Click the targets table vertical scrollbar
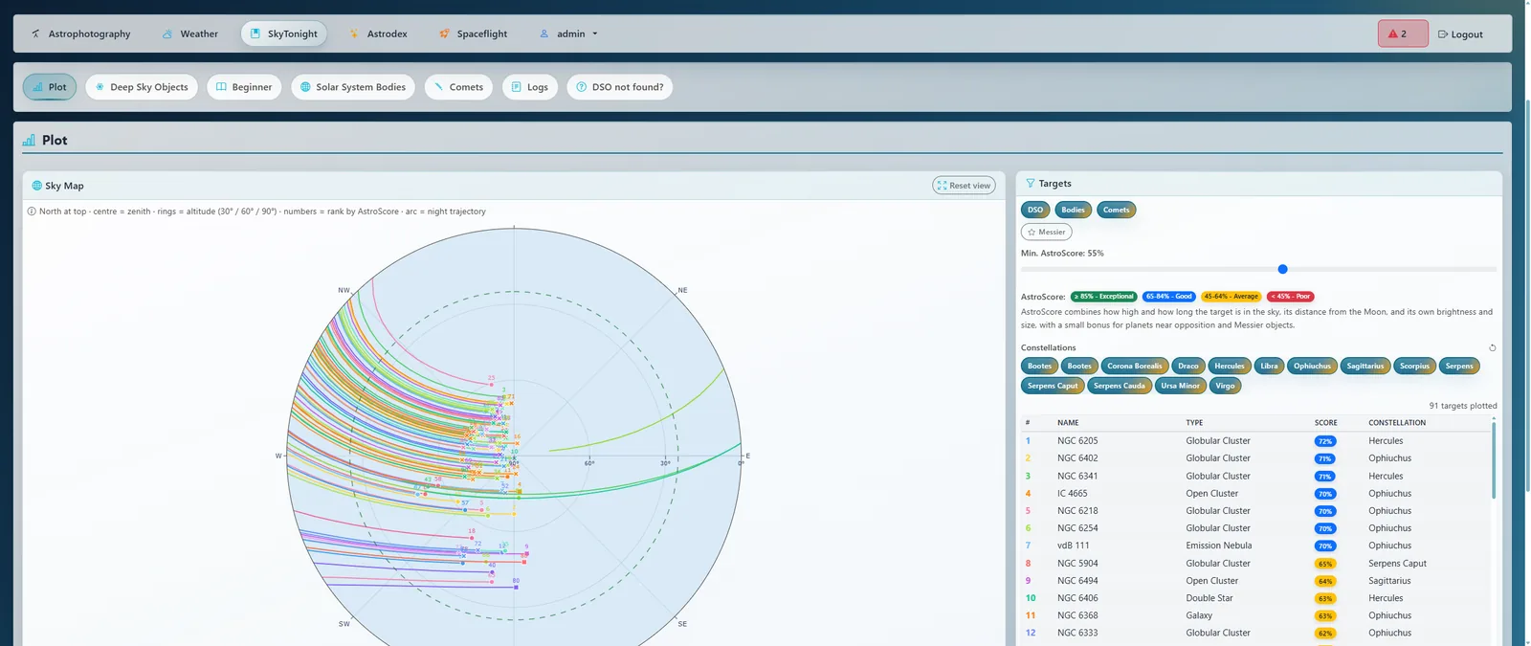This screenshot has height=646, width=1531. (1494, 458)
